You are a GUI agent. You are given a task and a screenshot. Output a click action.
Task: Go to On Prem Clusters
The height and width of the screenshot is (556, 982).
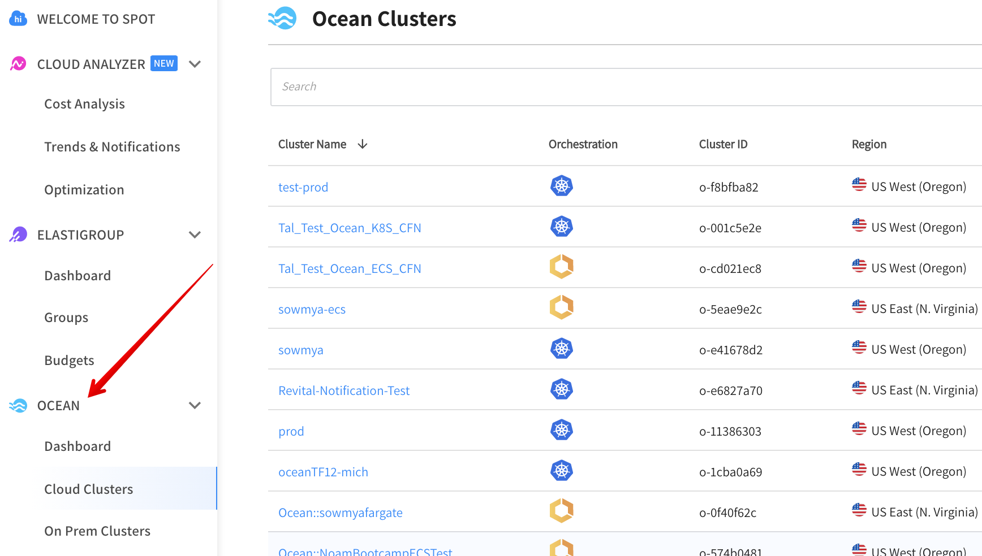[x=97, y=531]
